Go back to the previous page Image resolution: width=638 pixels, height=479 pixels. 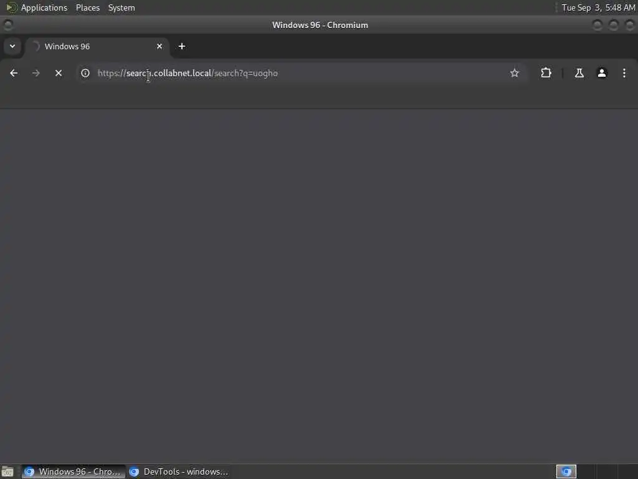click(x=14, y=73)
